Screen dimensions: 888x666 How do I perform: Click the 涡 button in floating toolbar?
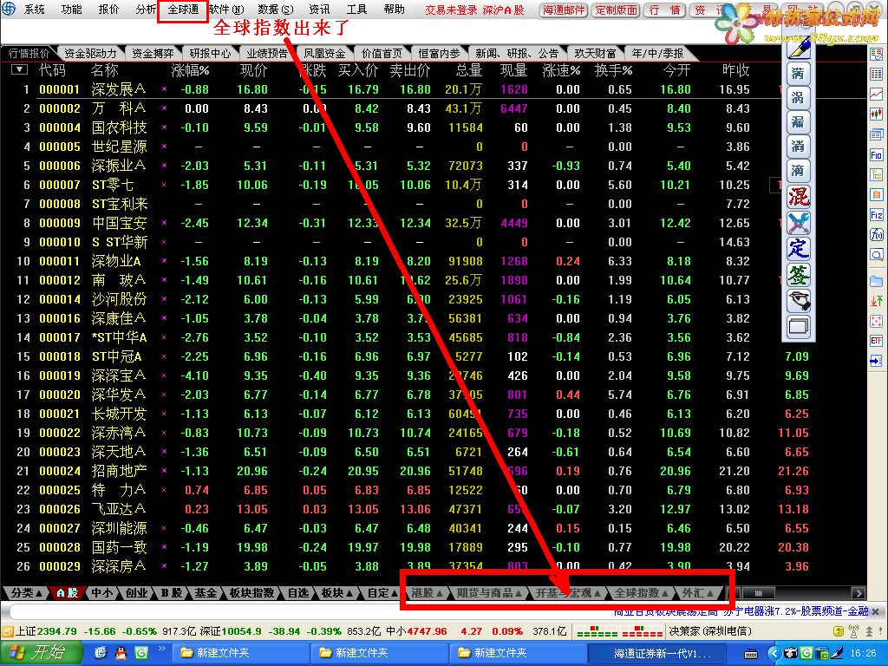coord(799,98)
